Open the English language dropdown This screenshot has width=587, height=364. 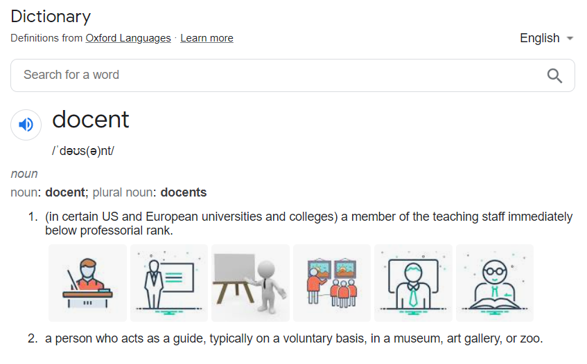pos(547,38)
